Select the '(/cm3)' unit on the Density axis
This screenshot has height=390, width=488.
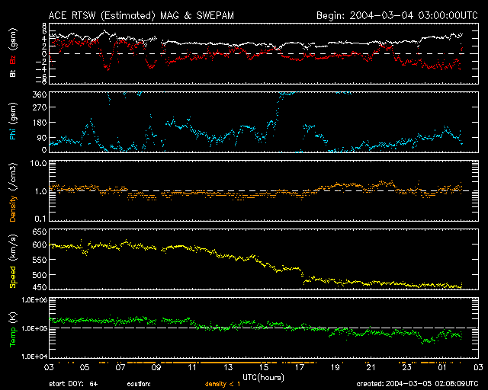[13, 177]
